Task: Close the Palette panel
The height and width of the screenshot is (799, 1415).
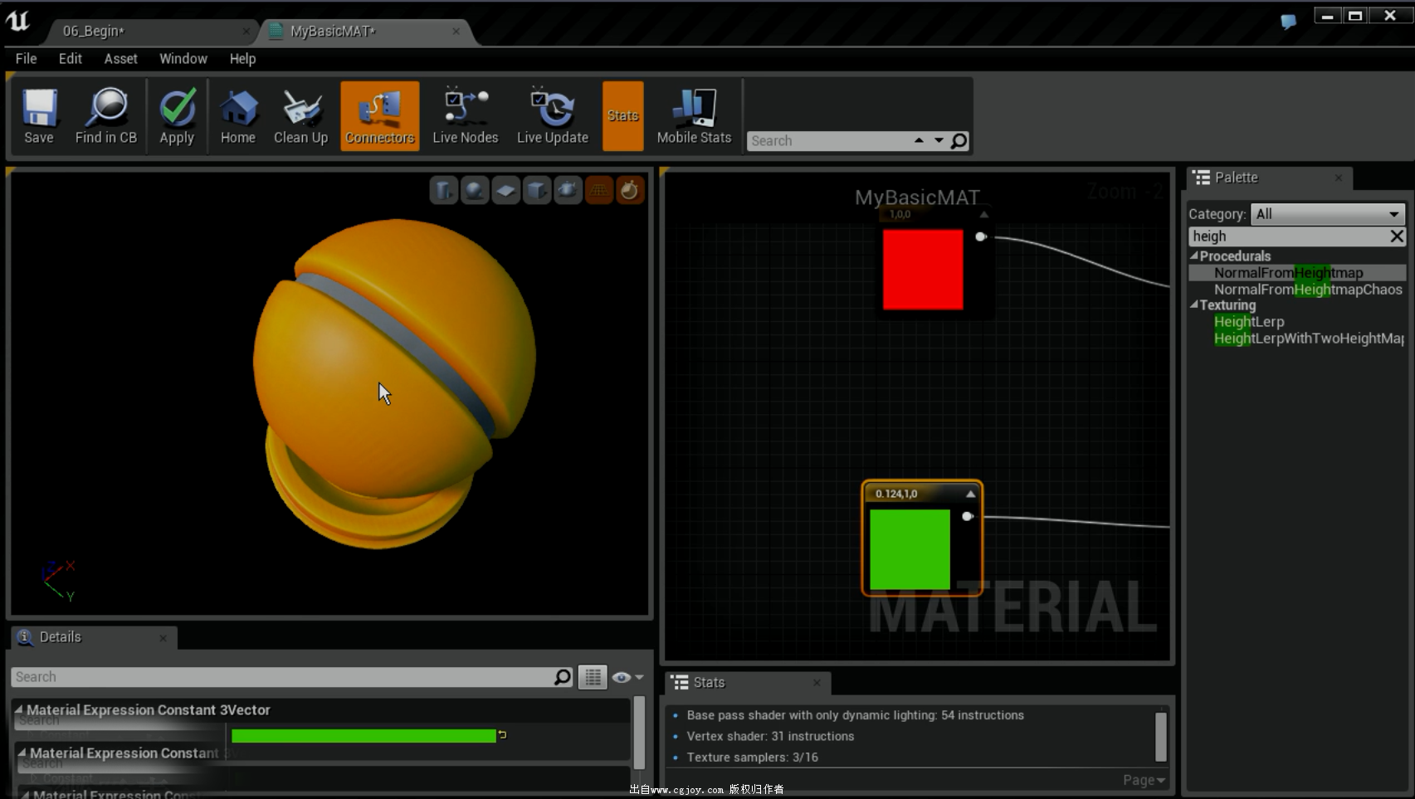Action: click(1338, 178)
